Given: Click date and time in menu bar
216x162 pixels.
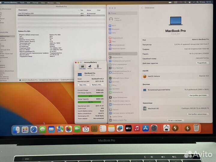Looking at the screenshot, I should [204, 2].
